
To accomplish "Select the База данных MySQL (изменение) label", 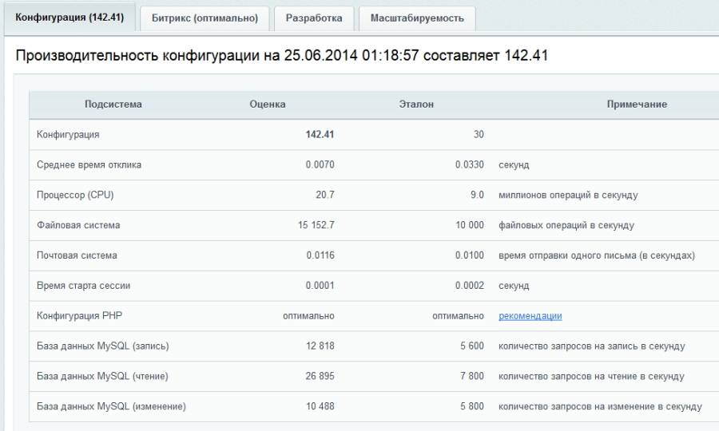I will tap(111, 407).
